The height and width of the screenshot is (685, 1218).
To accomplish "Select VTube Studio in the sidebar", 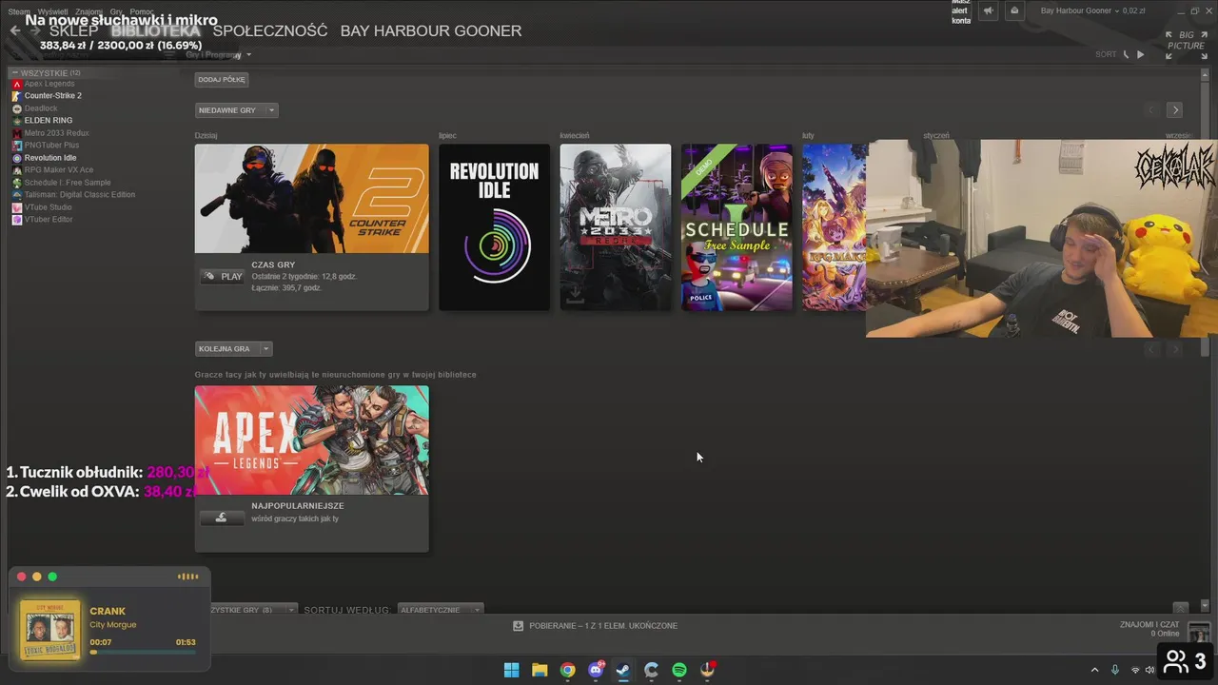I will pos(48,207).
